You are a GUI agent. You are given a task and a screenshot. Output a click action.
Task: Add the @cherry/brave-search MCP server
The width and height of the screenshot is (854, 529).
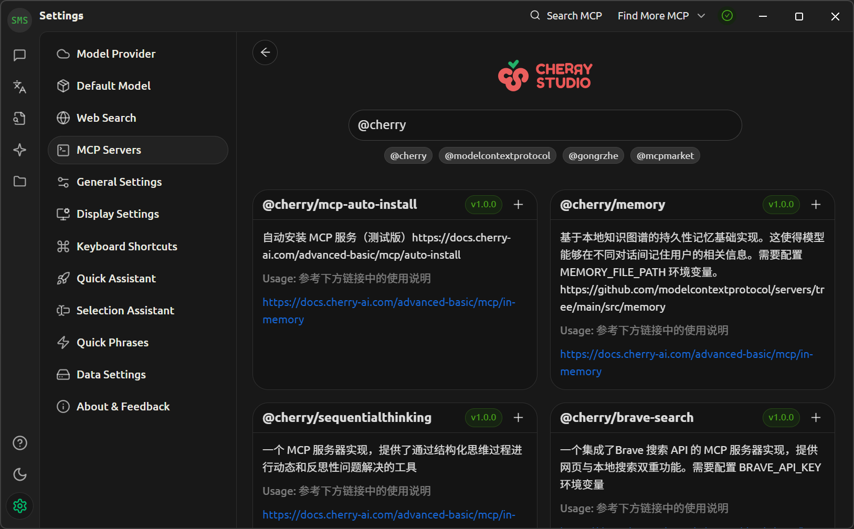(816, 417)
